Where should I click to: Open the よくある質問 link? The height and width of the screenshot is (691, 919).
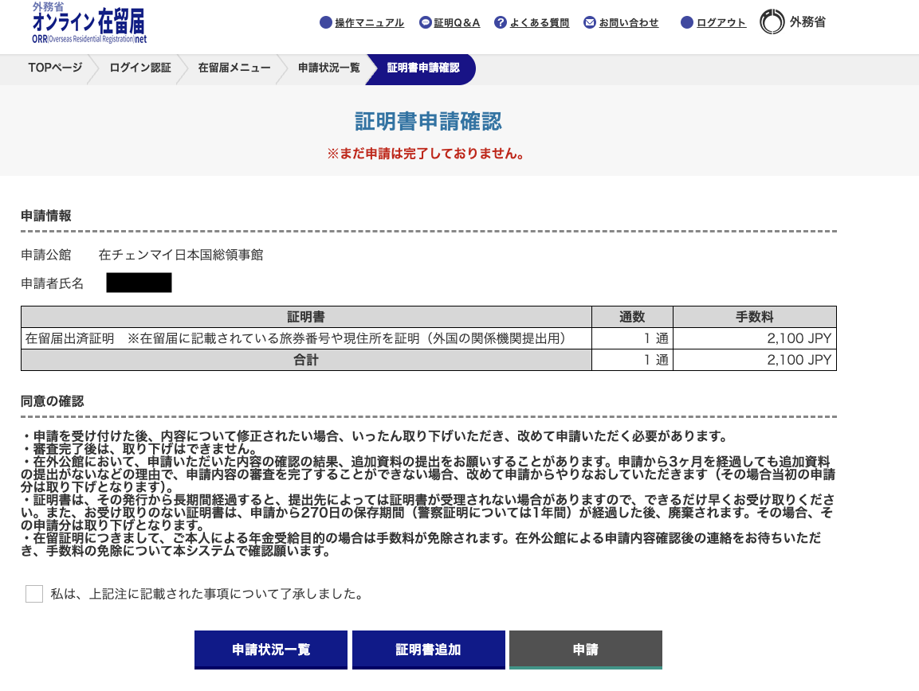point(540,23)
